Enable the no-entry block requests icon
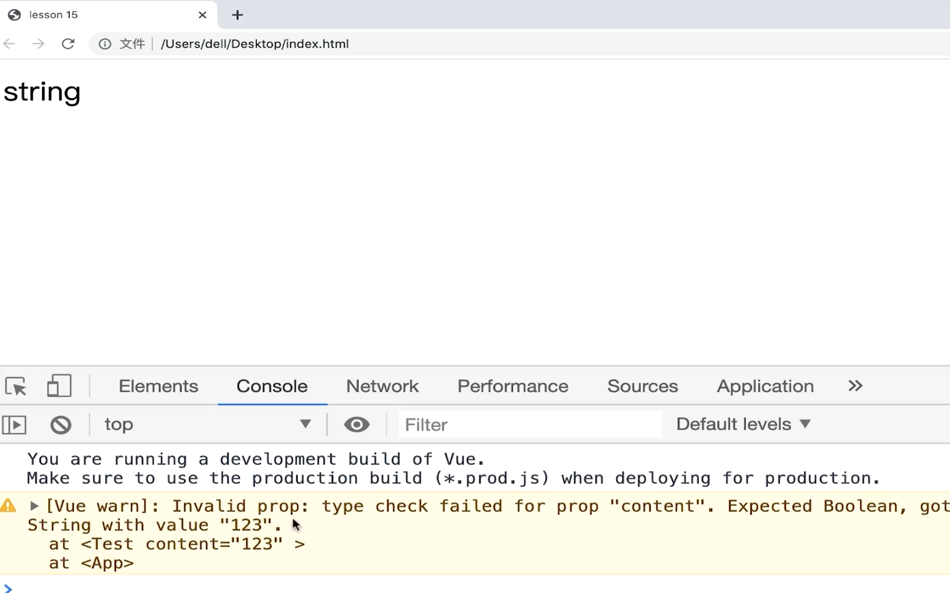 tap(60, 424)
